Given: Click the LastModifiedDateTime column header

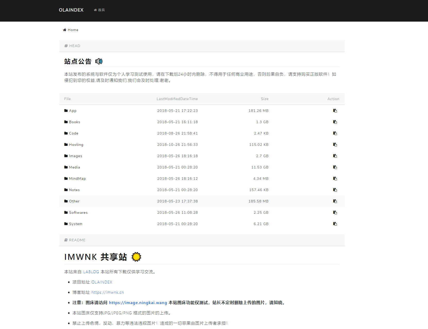Looking at the screenshot, I should (177, 99).
